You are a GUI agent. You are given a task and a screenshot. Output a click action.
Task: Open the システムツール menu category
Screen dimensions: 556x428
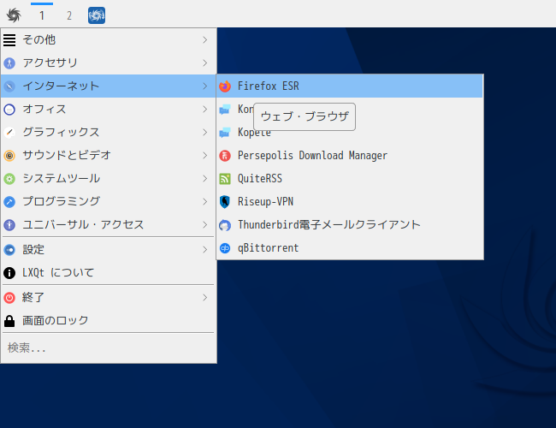pos(109,179)
